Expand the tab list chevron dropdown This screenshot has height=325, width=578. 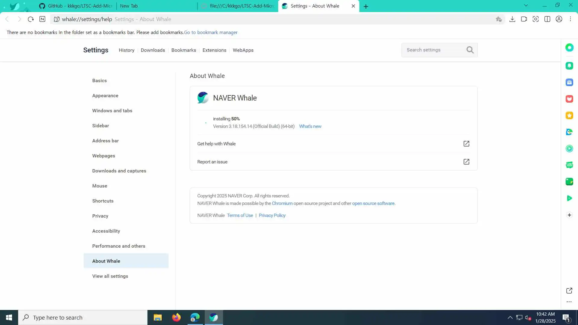[x=526, y=5]
